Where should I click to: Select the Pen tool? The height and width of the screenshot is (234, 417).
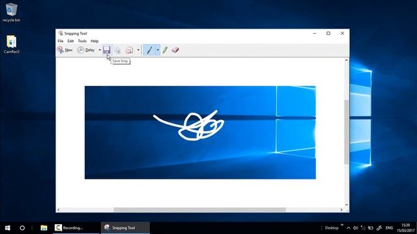[x=149, y=50]
